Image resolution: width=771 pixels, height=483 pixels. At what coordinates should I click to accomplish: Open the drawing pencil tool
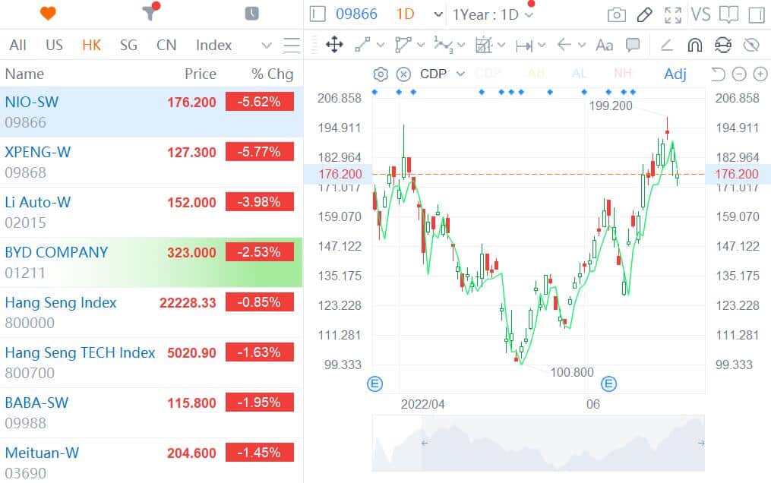point(643,14)
